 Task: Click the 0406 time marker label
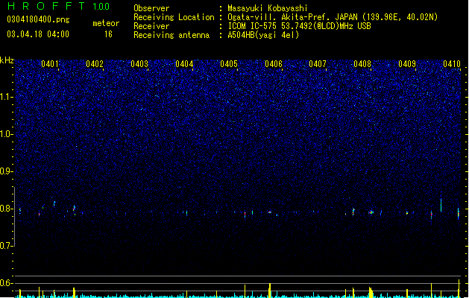click(274, 64)
